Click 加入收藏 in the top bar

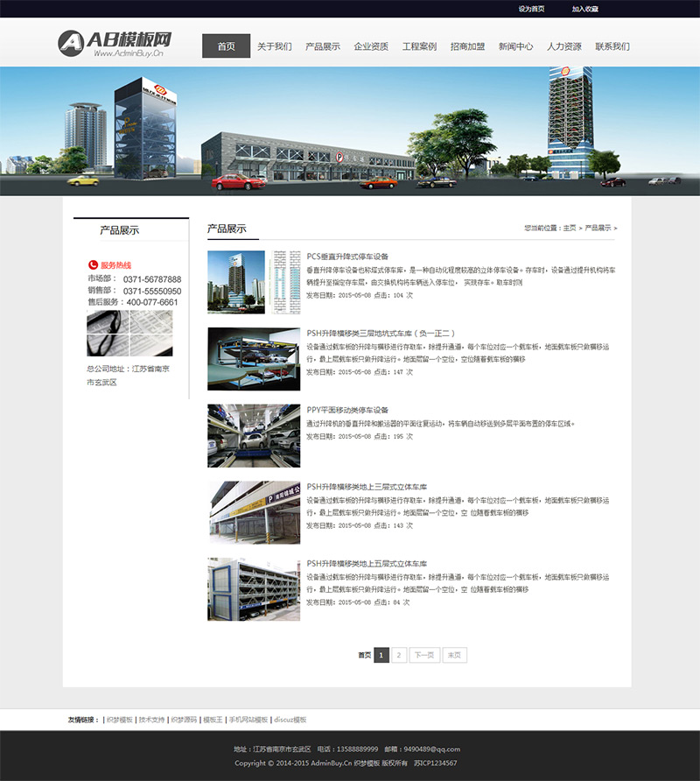585,9
